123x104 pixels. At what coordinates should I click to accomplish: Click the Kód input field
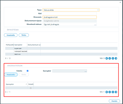pyautogui.click(x=70, y=13)
